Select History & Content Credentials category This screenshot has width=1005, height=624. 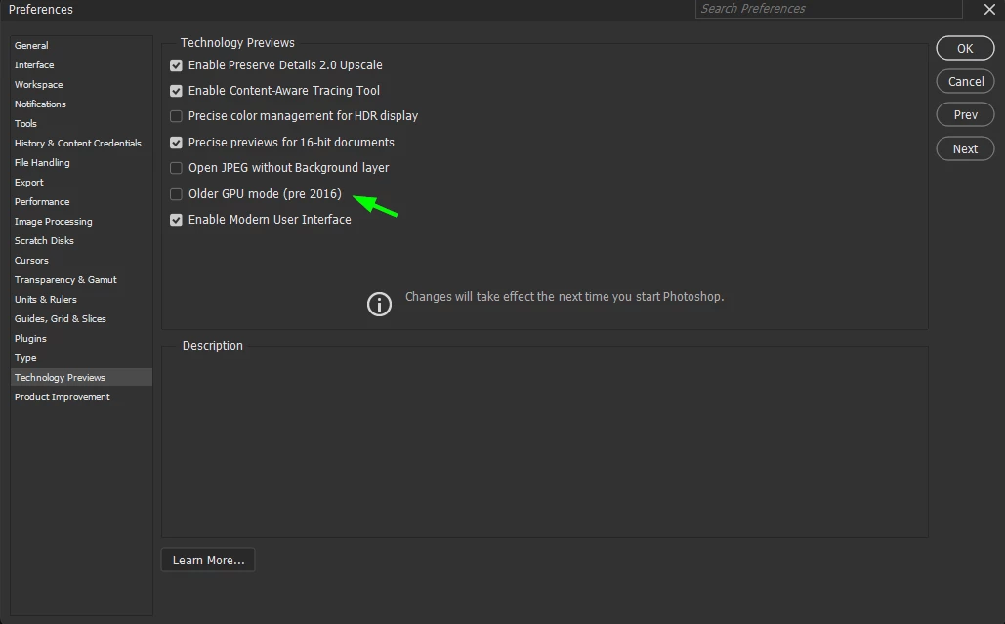pos(81,143)
